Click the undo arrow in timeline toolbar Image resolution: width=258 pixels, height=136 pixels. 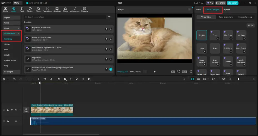[x=15, y=79]
